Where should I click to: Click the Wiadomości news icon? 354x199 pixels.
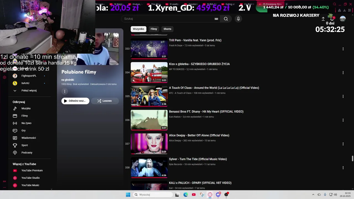[15, 138]
